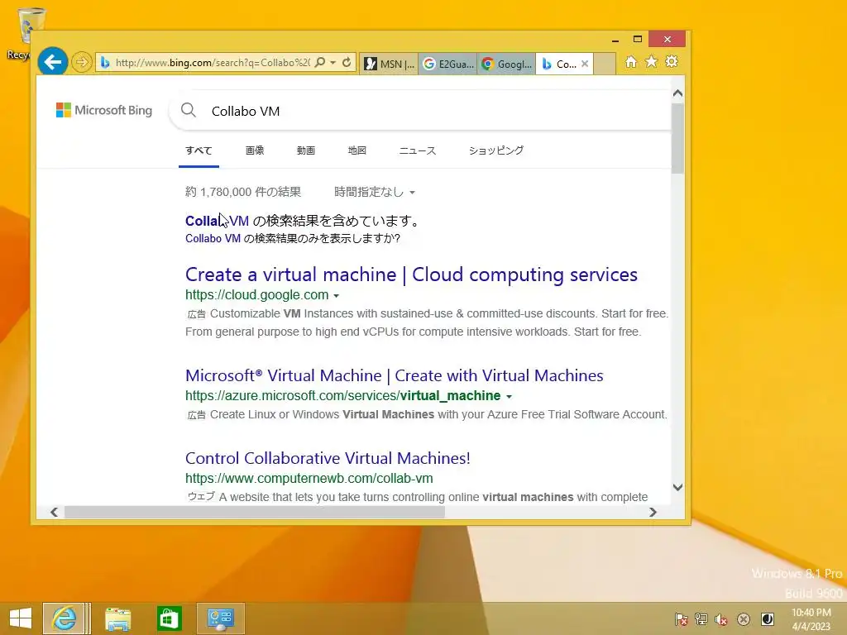Click the Bing favicon in address bar
Screen dimensions: 847x635
(x=105, y=63)
